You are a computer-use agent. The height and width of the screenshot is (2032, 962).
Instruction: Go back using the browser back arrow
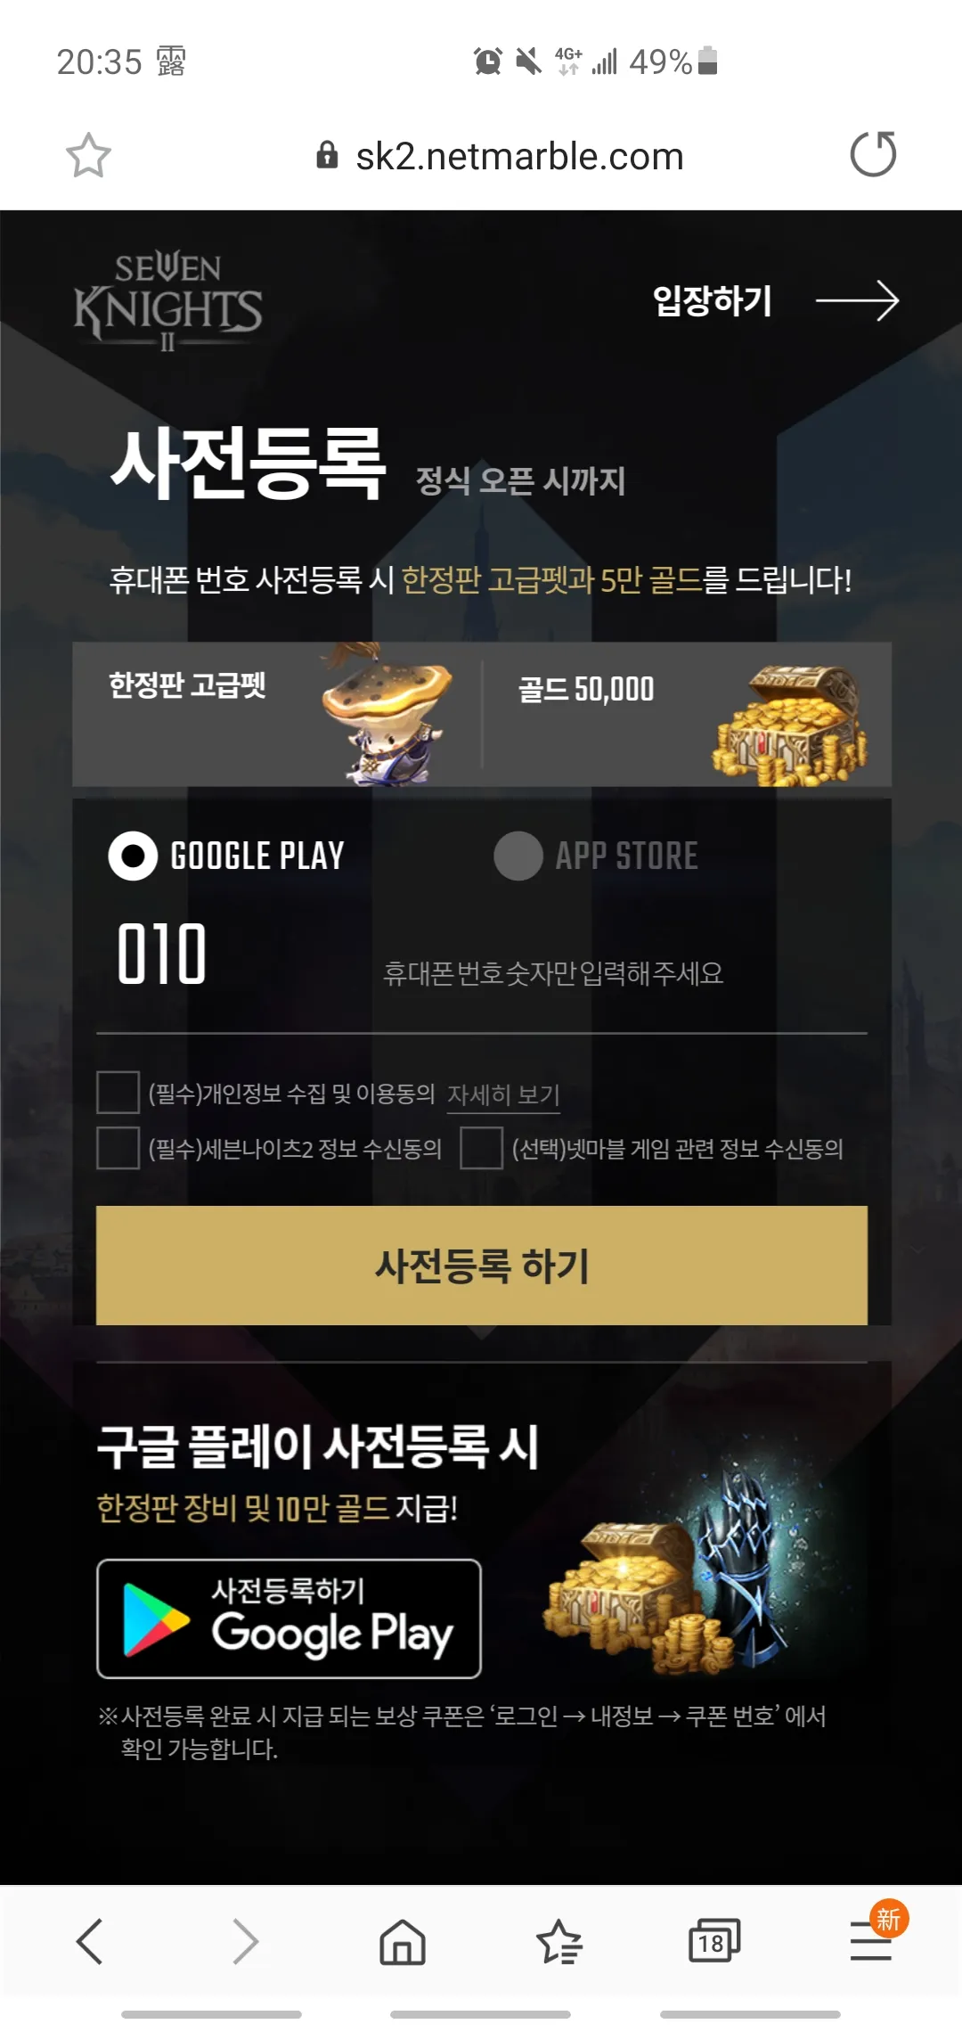tap(90, 1941)
